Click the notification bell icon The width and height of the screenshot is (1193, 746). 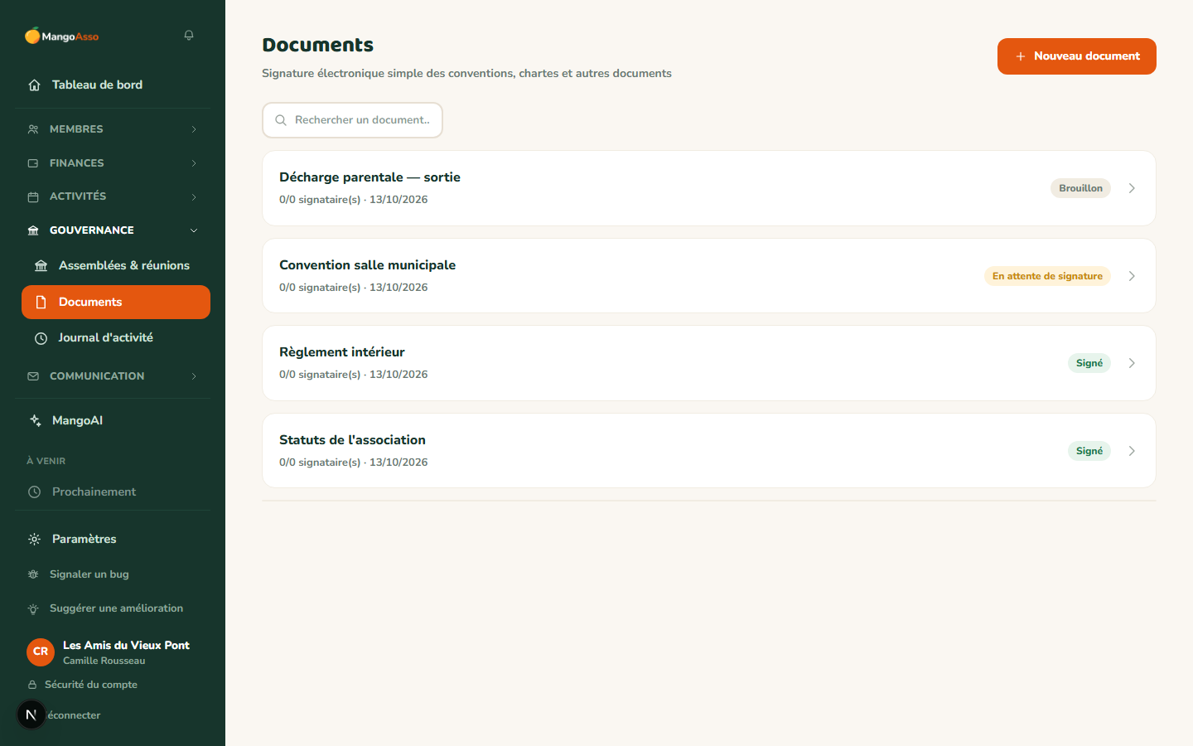coord(189,36)
